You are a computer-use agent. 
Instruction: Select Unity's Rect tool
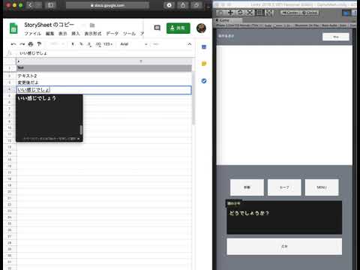click(259, 13)
